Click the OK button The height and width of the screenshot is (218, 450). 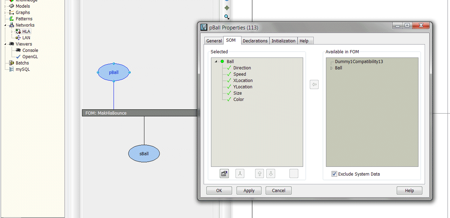coord(219,191)
